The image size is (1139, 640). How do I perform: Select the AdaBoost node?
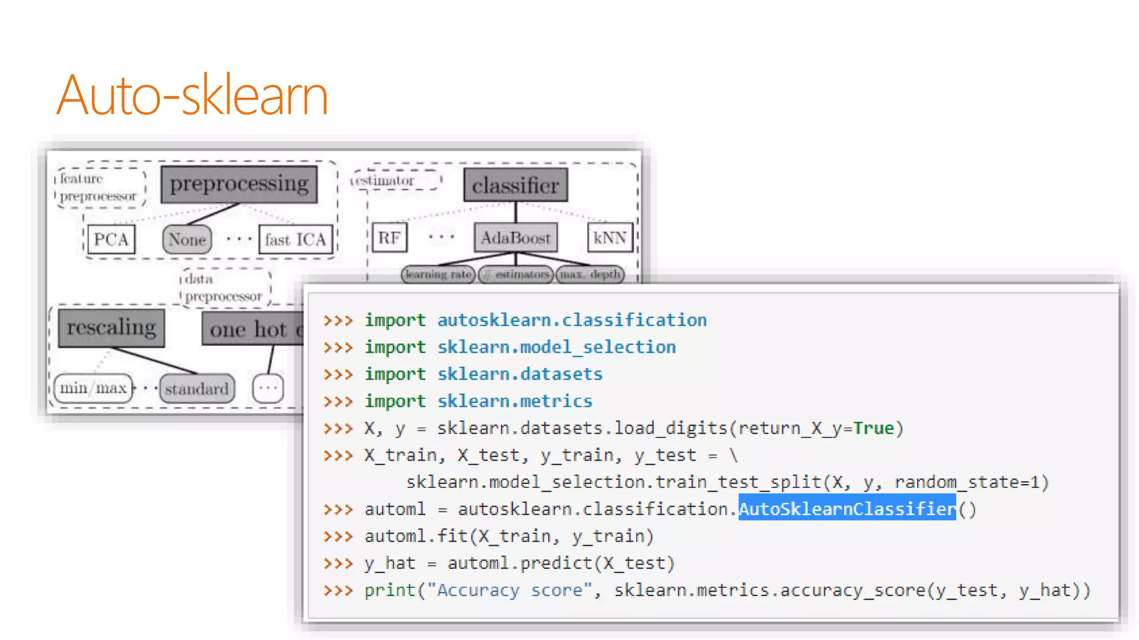point(516,238)
